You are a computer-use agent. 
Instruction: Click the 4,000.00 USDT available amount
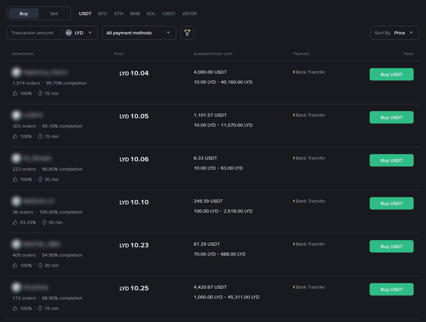(x=210, y=72)
